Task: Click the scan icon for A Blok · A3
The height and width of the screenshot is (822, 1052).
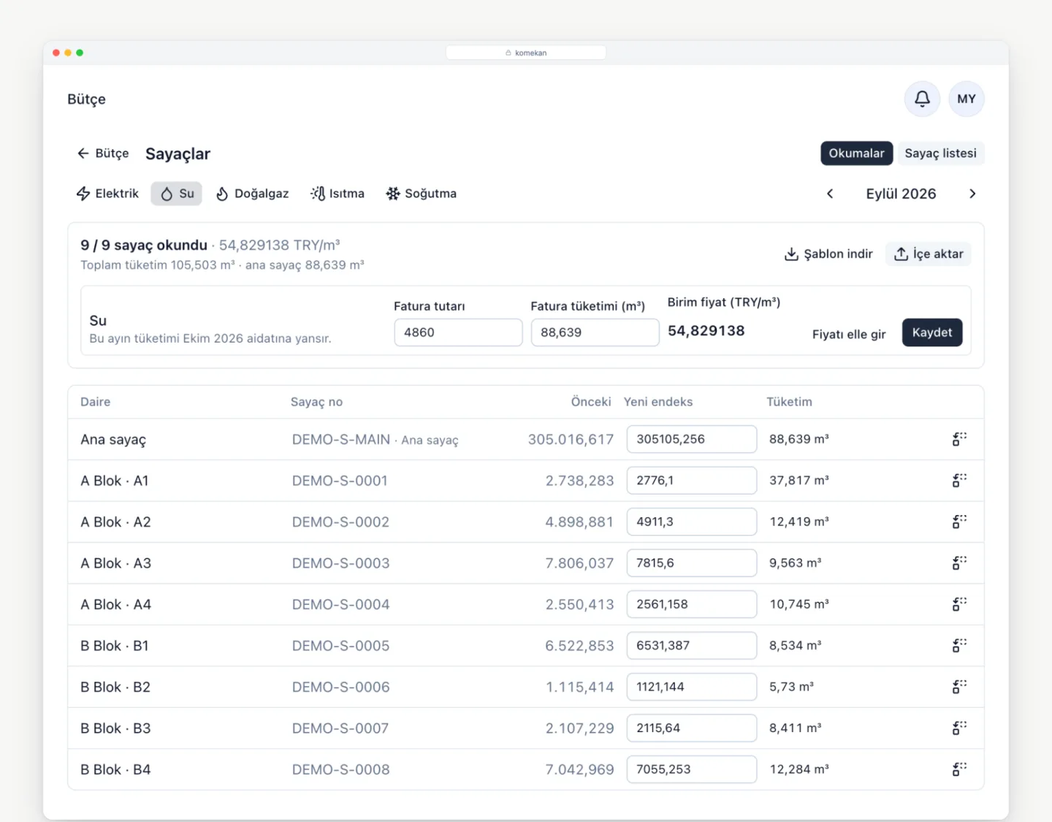Action: coord(959,563)
